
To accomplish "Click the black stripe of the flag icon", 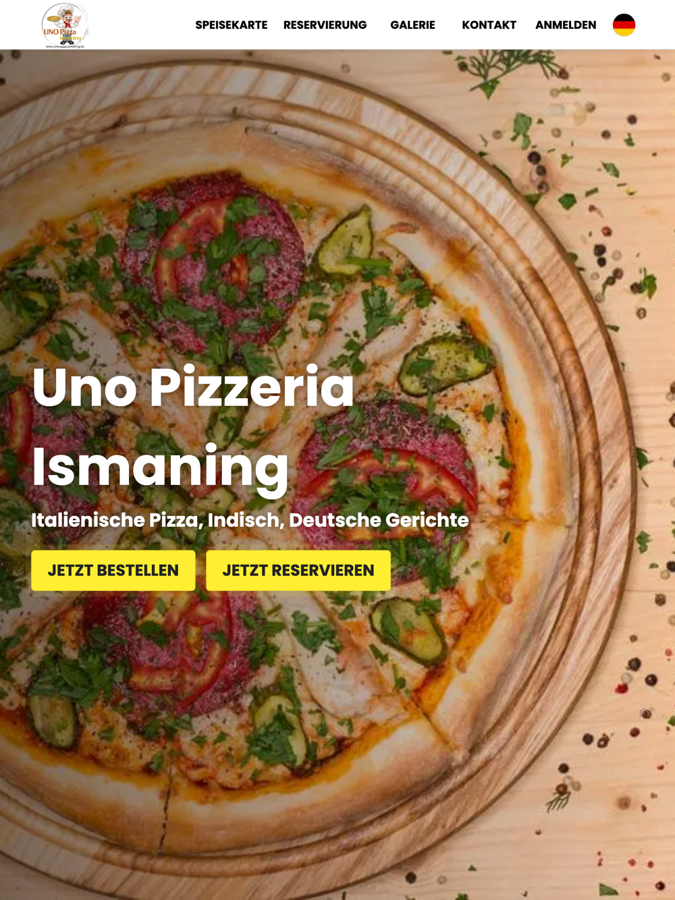I will tap(624, 17).
